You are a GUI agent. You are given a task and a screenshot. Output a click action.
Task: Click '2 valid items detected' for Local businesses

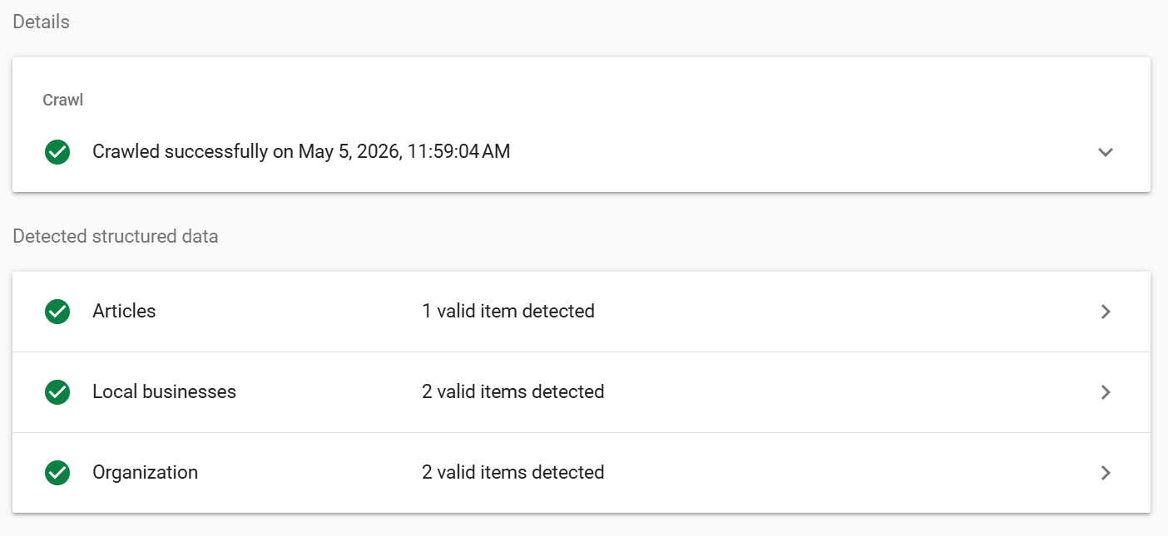click(x=513, y=392)
